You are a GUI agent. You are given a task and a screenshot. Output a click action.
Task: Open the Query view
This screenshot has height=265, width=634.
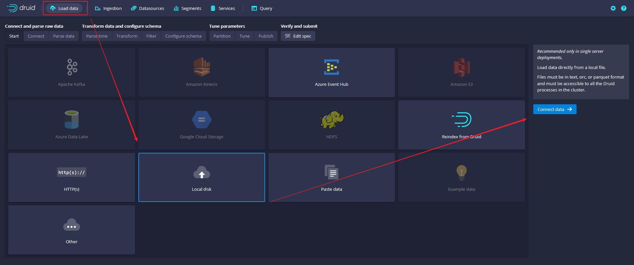(262, 8)
